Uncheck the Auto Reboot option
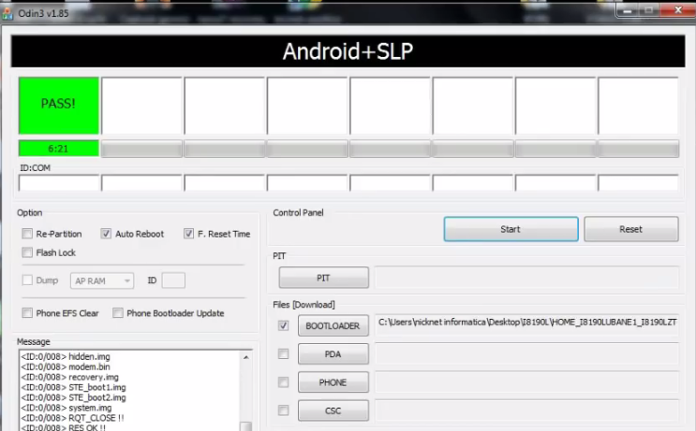This screenshot has width=696, height=431. (106, 234)
